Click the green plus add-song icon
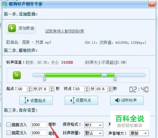The width and height of the screenshot is (158, 138). pyautogui.click(x=12, y=28)
